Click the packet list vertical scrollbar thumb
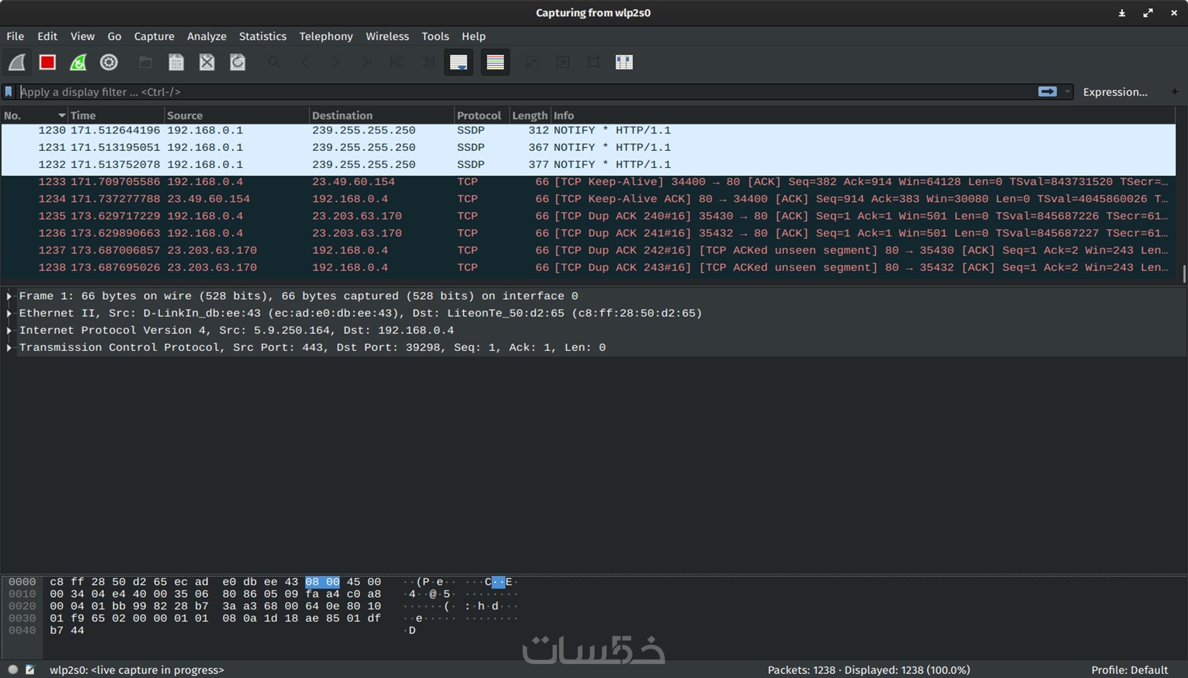The height and width of the screenshot is (678, 1188). [x=1183, y=275]
